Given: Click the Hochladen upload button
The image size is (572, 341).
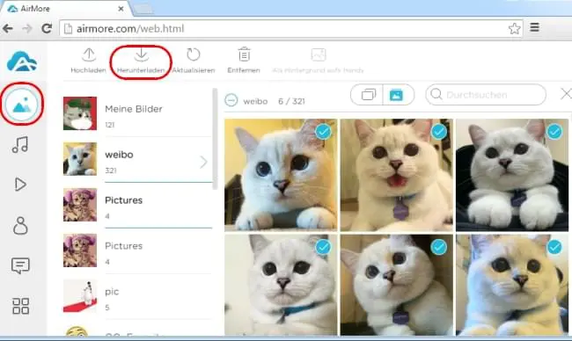Looking at the screenshot, I should point(89,61).
